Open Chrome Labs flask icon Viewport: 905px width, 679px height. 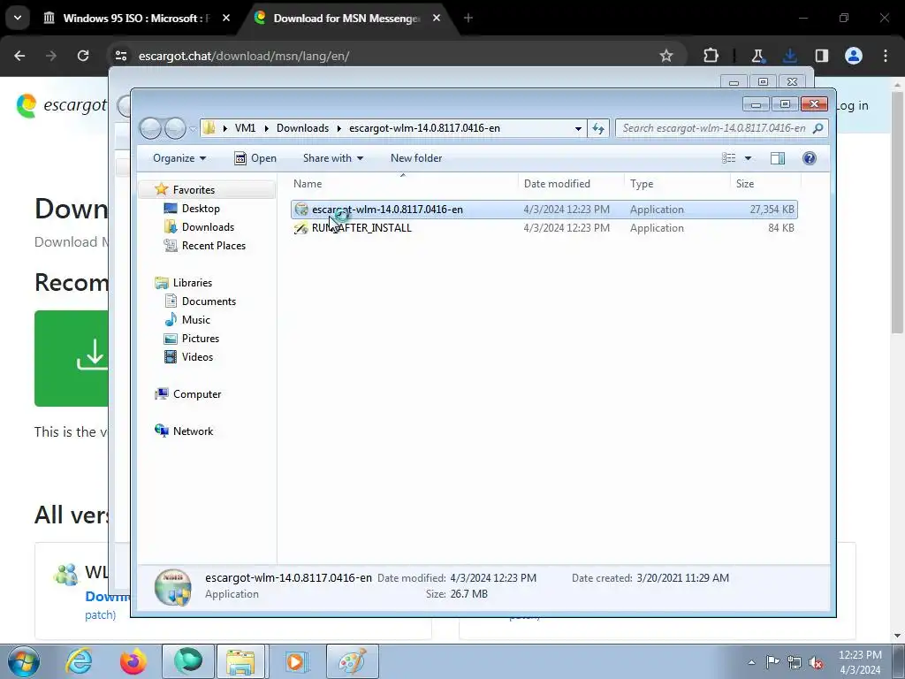coord(757,56)
